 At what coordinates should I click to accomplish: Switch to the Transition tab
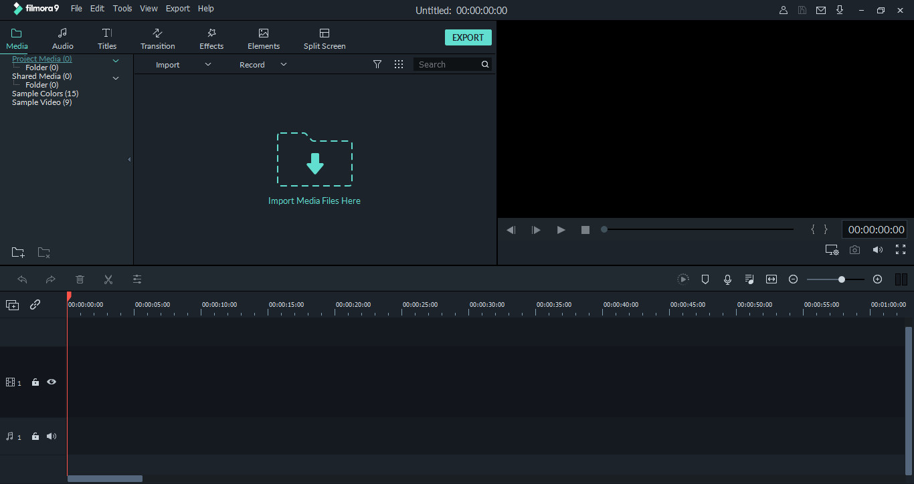[x=158, y=39]
